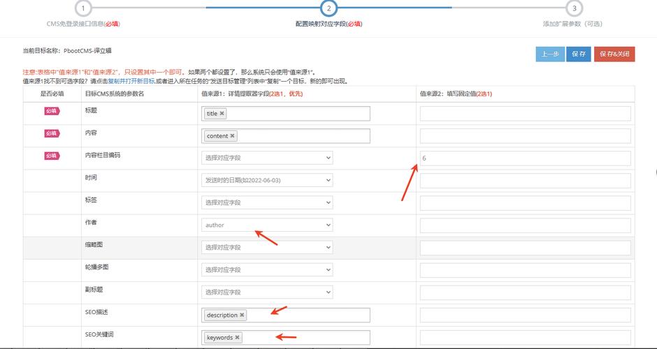The width and height of the screenshot is (657, 349).
Task: Open 作者 dropdown showing author
Action: pos(267,225)
